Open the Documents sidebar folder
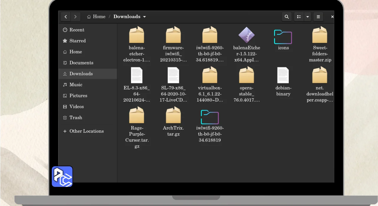This screenshot has height=206, width=378. coord(81,63)
